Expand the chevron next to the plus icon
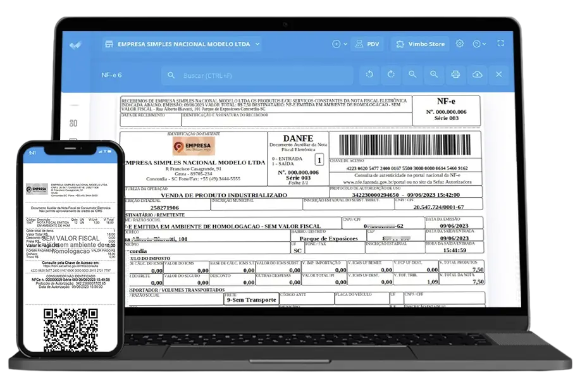The width and height of the screenshot is (587, 384). (345, 44)
